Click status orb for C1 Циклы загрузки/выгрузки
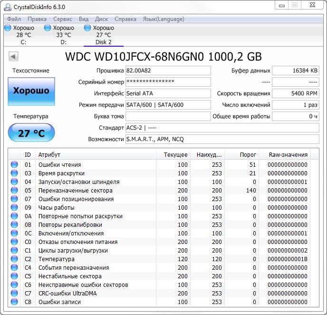The height and width of the screenshot is (315, 327). (14, 250)
